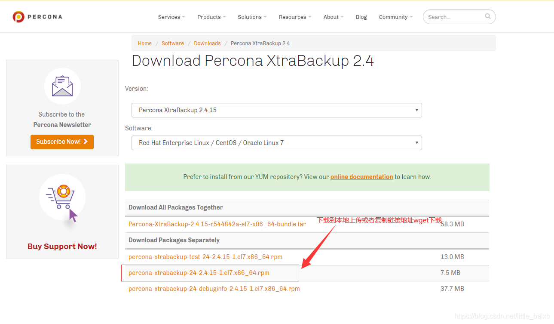The width and height of the screenshot is (554, 324).
Task: Open the Software dropdown Red Hat Enterprise Linux
Action: pos(277,143)
